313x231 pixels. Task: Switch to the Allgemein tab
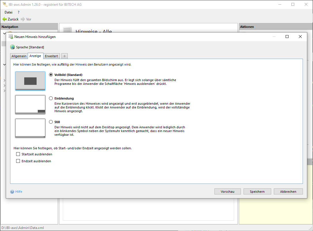tap(19, 56)
